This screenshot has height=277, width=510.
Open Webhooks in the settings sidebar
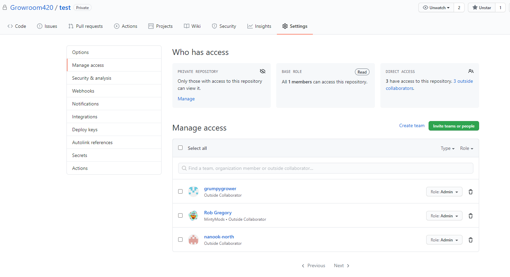click(x=83, y=91)
